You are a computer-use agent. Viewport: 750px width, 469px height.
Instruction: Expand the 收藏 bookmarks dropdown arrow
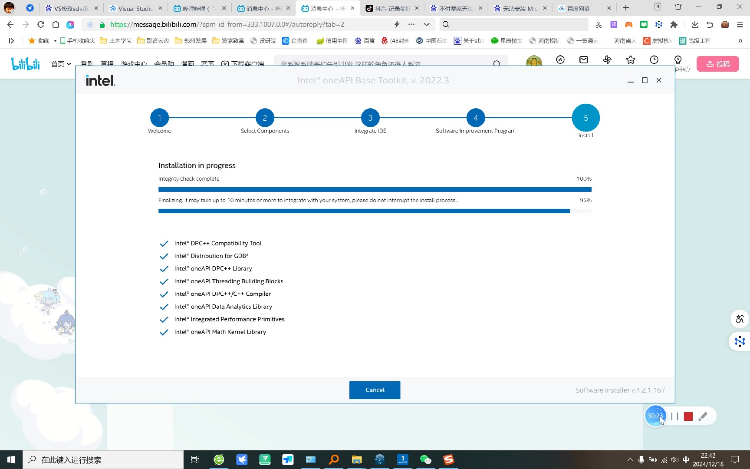point(55,41)
